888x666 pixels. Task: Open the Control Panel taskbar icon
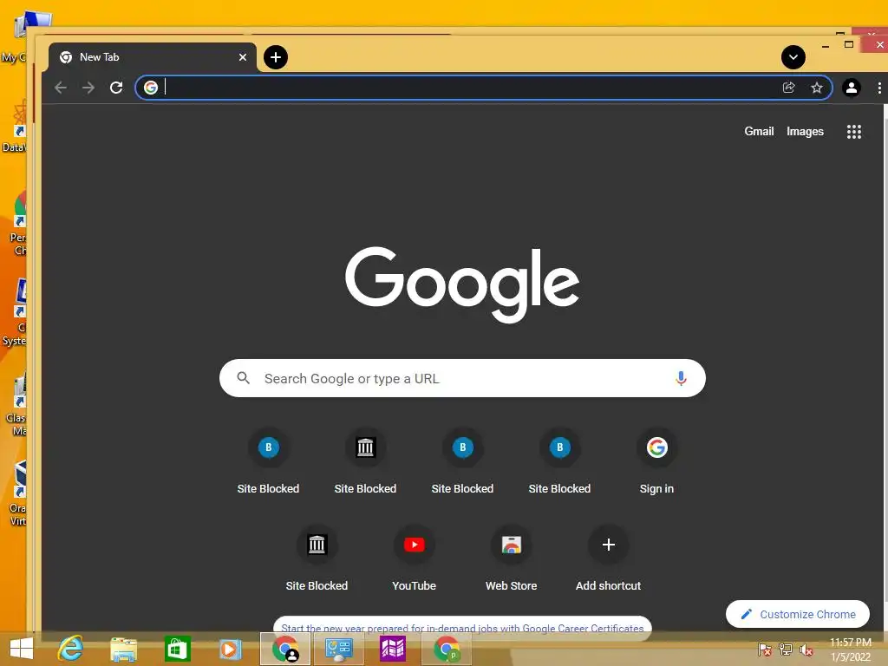click(339, 649)
